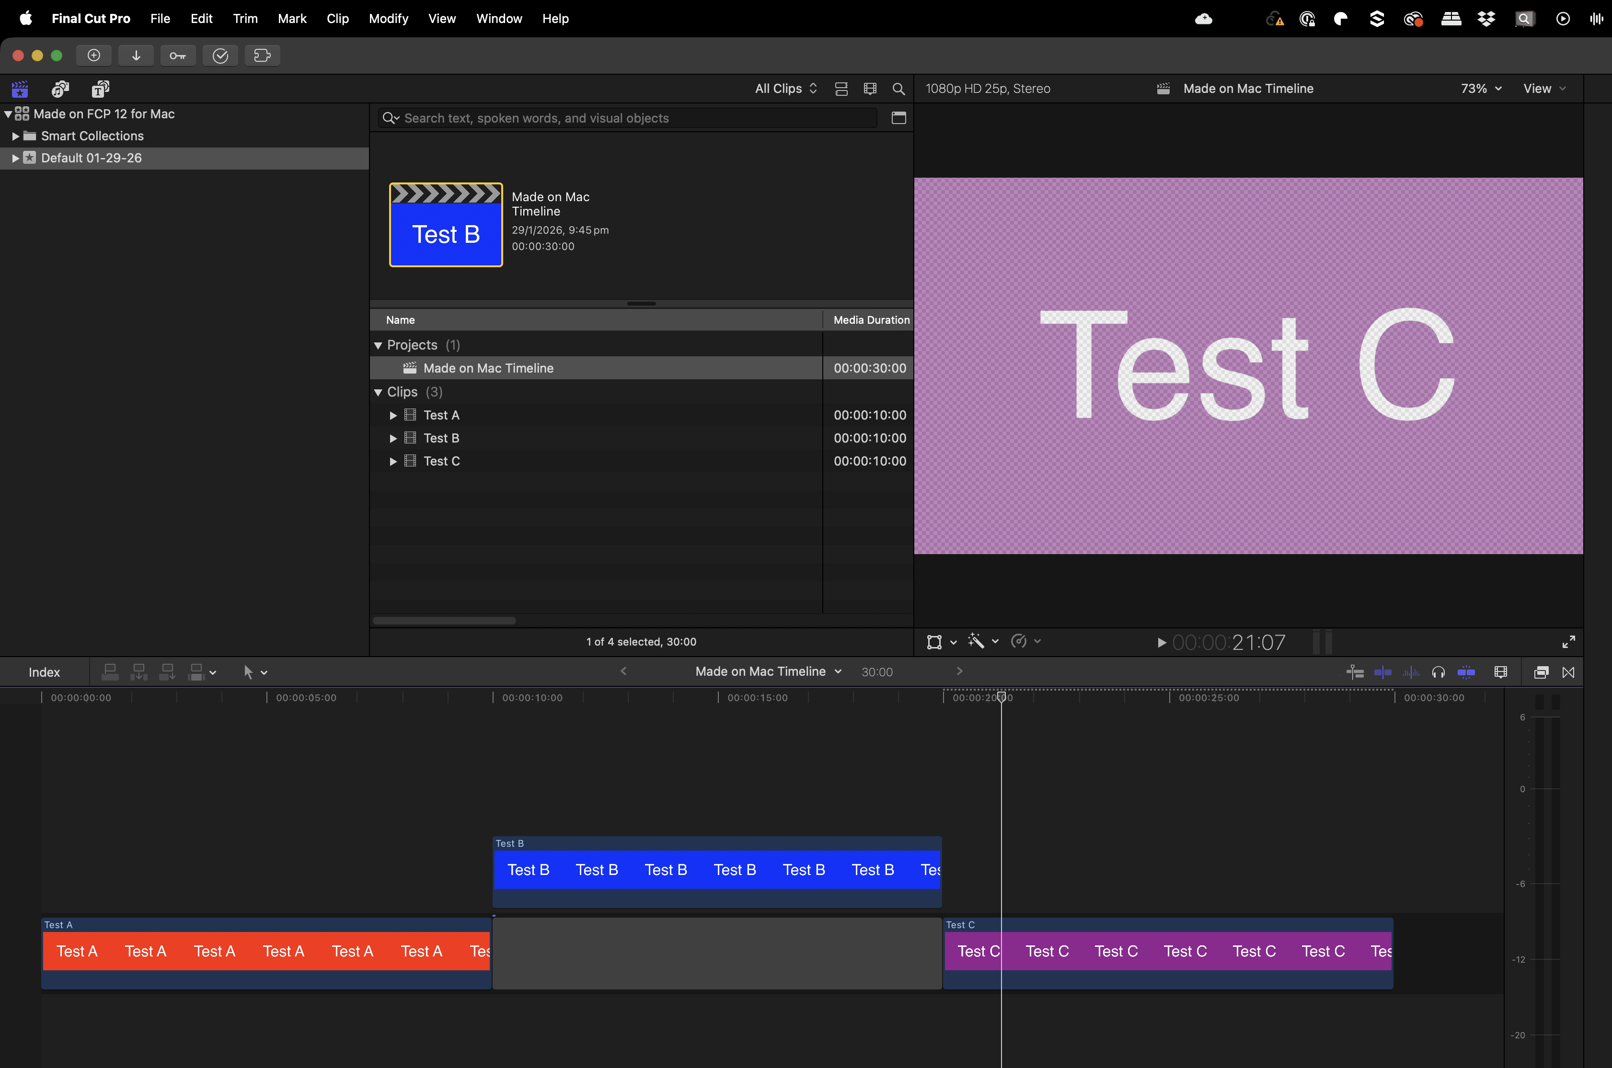1612x1068 pixels.
Task: Click the Index button
Action: click(44, 672)
